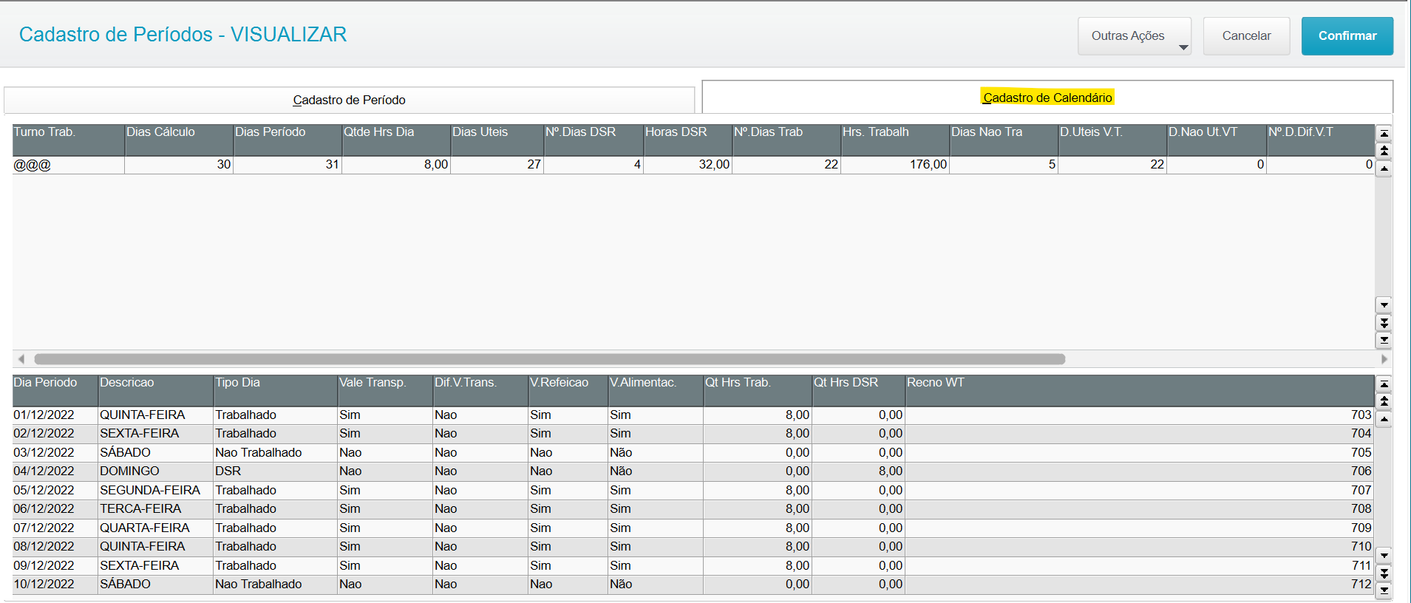Select the @@@ turno cell

click(x=69, y=165)
